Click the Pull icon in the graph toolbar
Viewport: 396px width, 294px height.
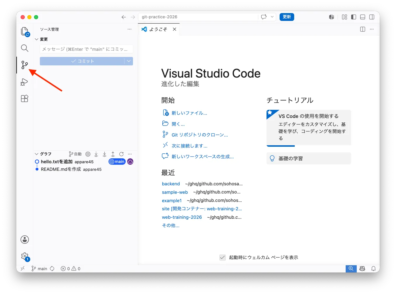point(104,154)
